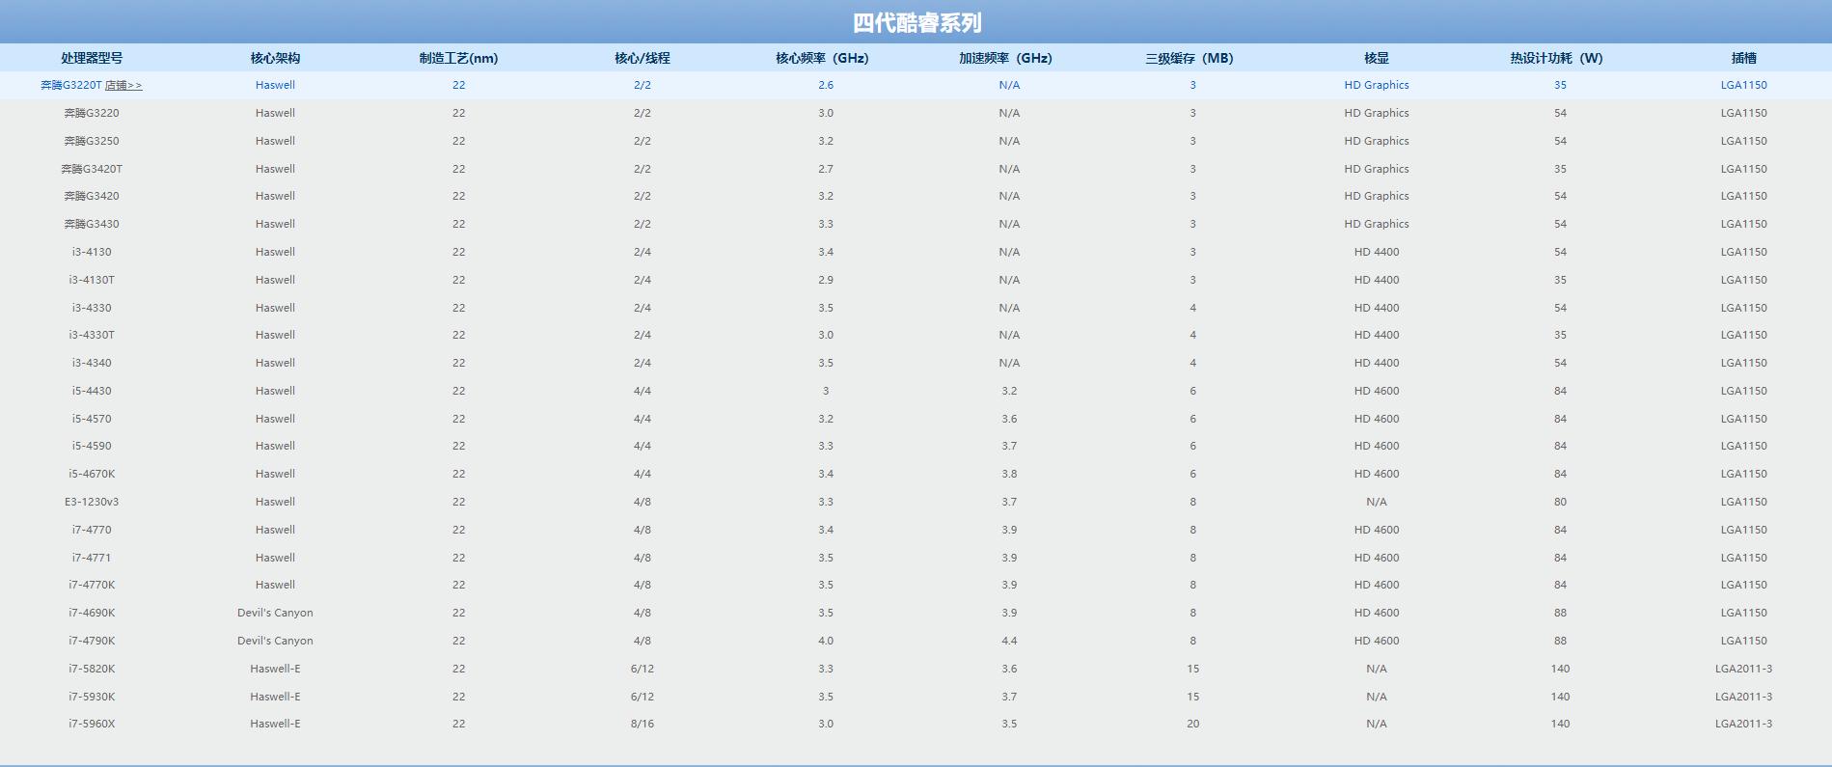Select the 奔腾G3420T row name
Screen dimensions: 1832x767
point(92,169)
